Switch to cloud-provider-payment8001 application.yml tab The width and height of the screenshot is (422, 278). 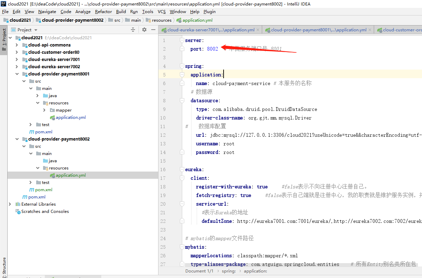pyautogui.click(x=319, y=30)
